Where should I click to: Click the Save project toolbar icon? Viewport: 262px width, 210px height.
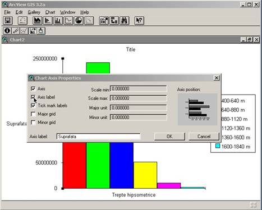[x=8, y=21]
